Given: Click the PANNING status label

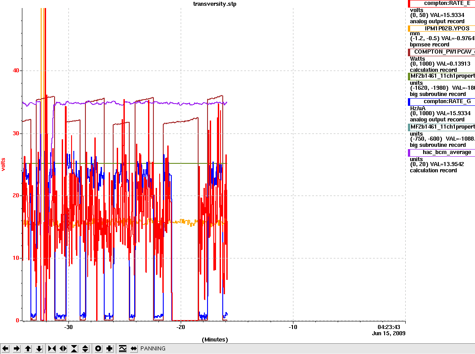Looking at the screenshot, I should (153, 349).
